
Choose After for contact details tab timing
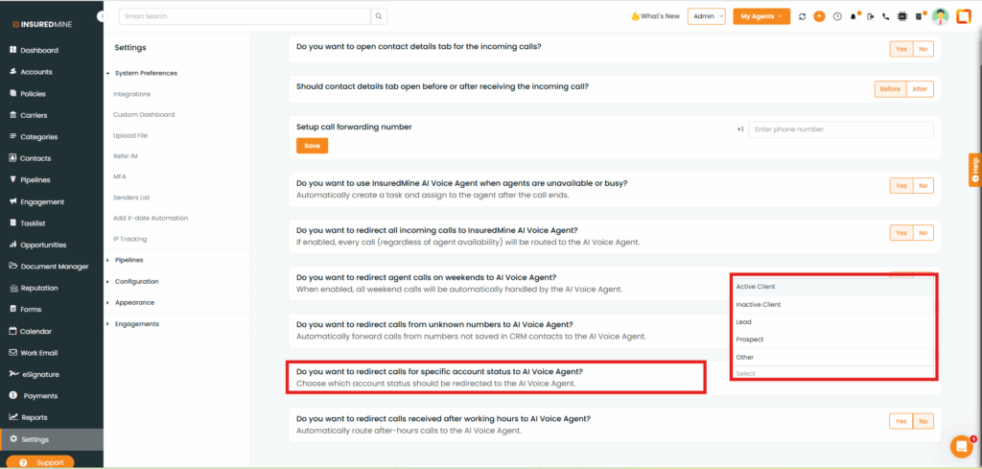coord(920,89)
